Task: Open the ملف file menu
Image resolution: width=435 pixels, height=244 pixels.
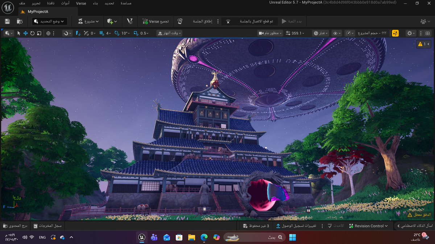Action: tap(22, 3)
